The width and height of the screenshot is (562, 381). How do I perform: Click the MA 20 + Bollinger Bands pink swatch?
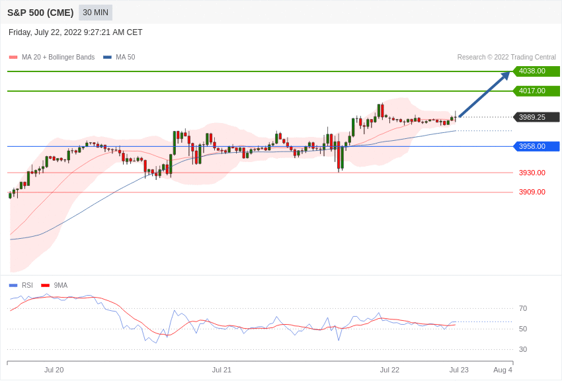click(13, 57)
